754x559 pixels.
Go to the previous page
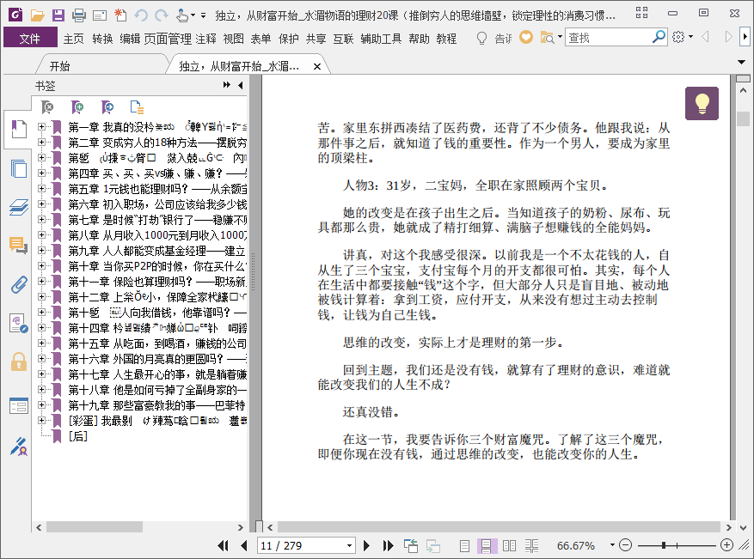pyautogui.click(x=244, y=545)
